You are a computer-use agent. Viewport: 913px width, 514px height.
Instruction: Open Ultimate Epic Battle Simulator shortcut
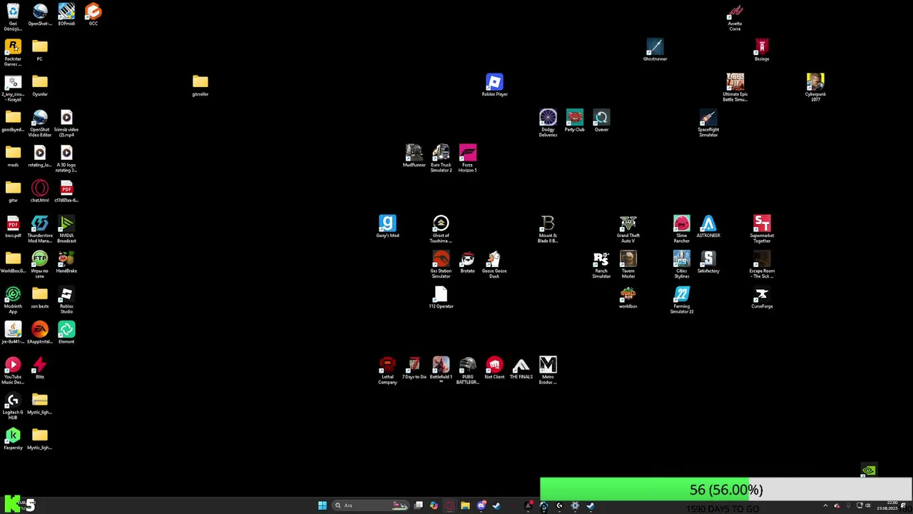tap(735, 88)
